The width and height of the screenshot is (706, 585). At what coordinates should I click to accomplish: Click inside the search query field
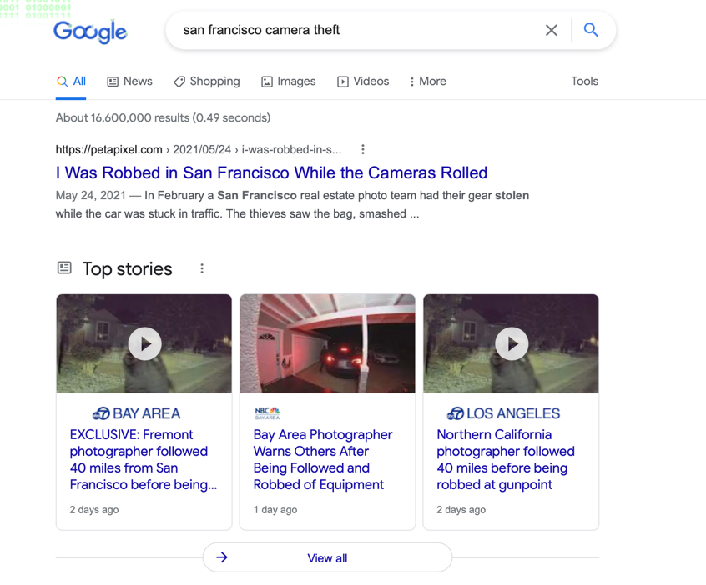click(350, 30)
